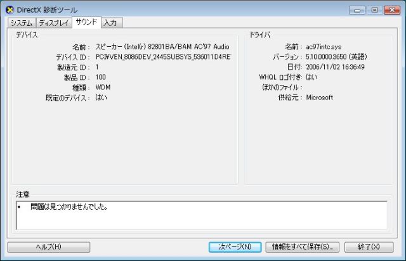Click the Microsoft provider value

pyautogui.click(x=319, y=98)
